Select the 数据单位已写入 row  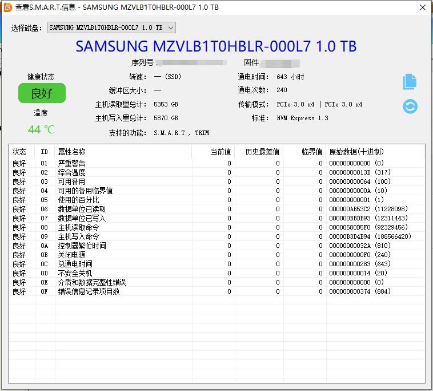(x=216, y=218)
